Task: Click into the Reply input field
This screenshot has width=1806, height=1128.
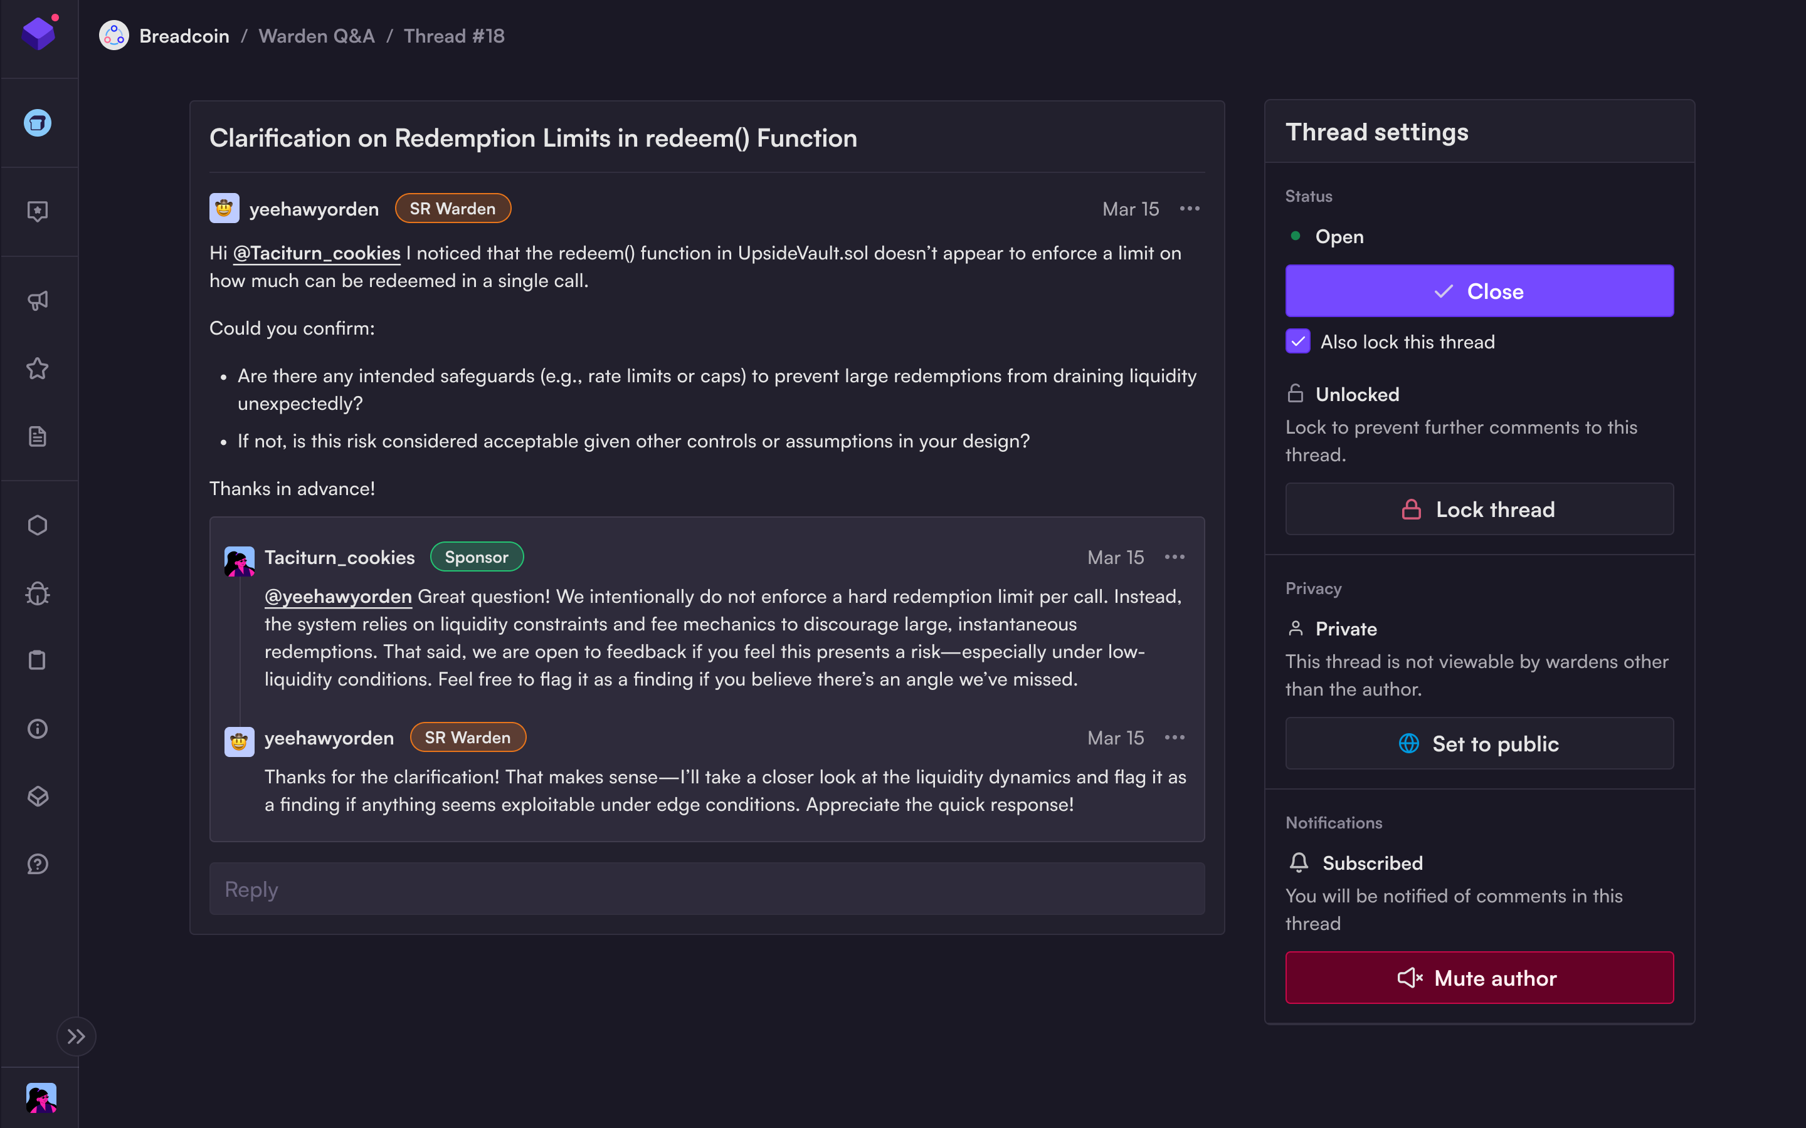Action: click(706, 889)
